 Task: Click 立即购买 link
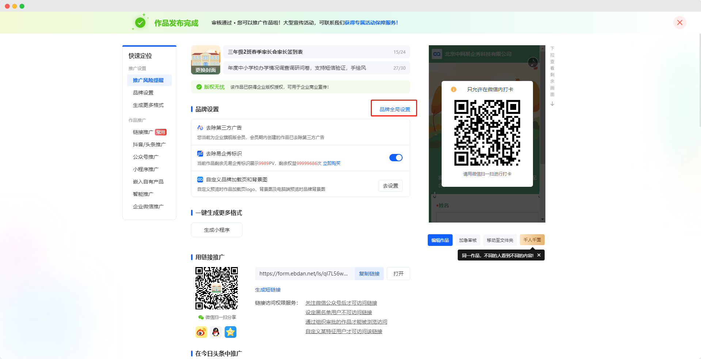click(331, 163)
